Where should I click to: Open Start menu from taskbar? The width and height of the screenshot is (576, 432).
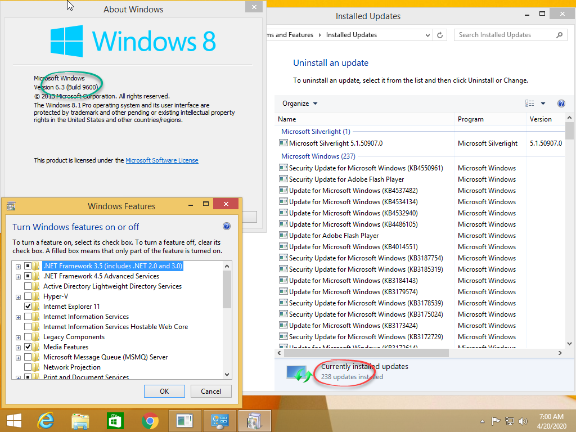click(14, 421)
